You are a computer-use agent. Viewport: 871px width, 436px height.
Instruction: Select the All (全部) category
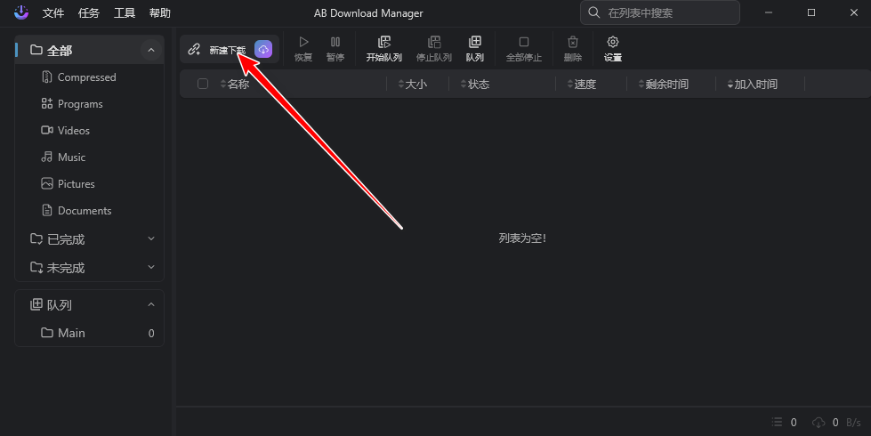[x=90, y=50]
